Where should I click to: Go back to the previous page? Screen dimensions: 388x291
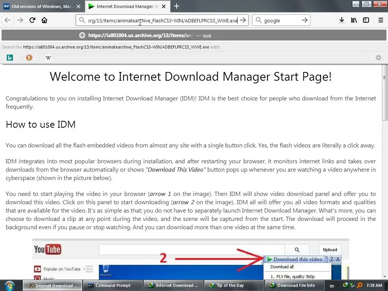tap(8, 20)
